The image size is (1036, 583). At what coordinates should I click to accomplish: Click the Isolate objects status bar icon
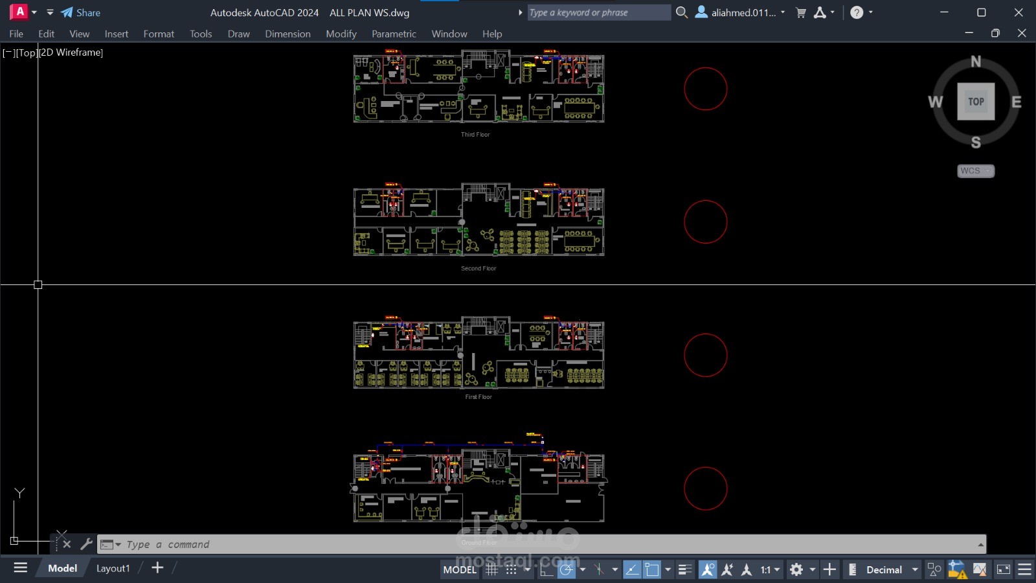pyautogui.click(x=934, y=570)
